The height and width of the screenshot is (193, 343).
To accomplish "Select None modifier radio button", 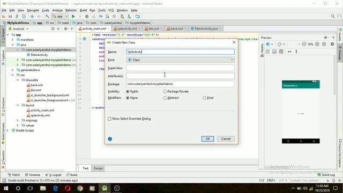I will [x=128, y=98].
